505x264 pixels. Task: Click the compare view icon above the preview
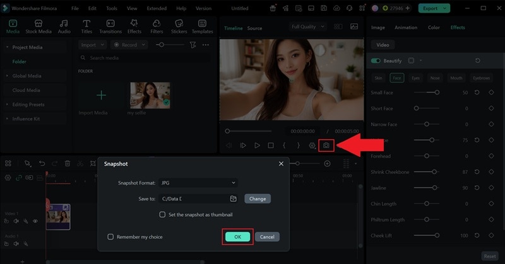click(338, 26)
